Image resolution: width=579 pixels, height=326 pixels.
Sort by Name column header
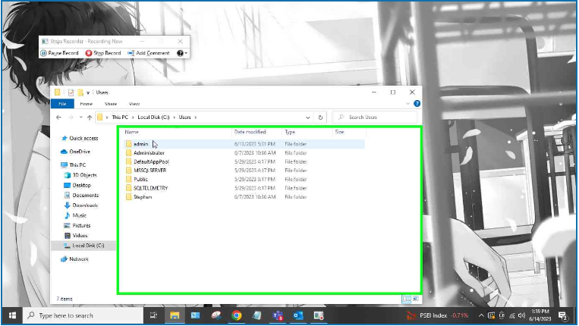point(132,132)
